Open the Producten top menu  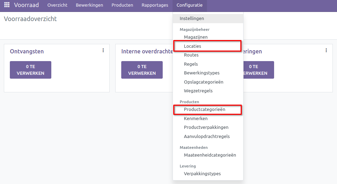tap(122, 5)
